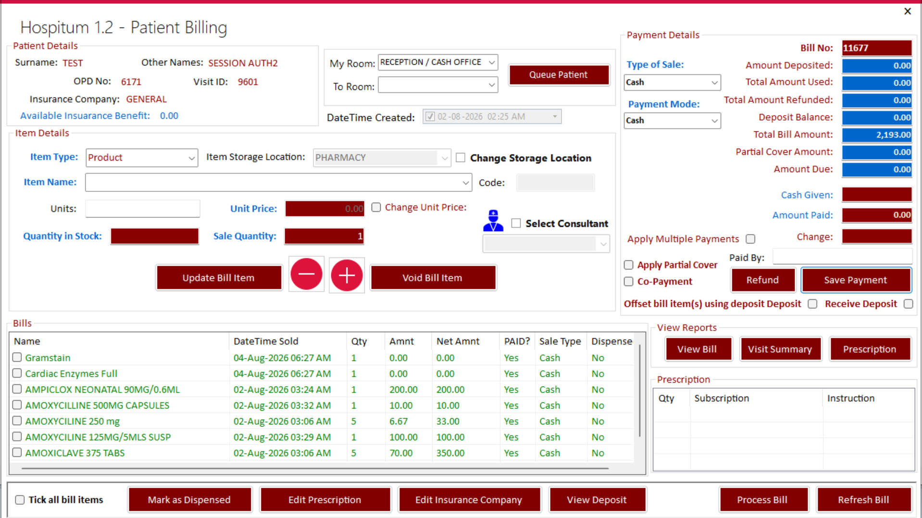Open View Bill report
This screenshot has width=922, height=518.
click(698, 349)
